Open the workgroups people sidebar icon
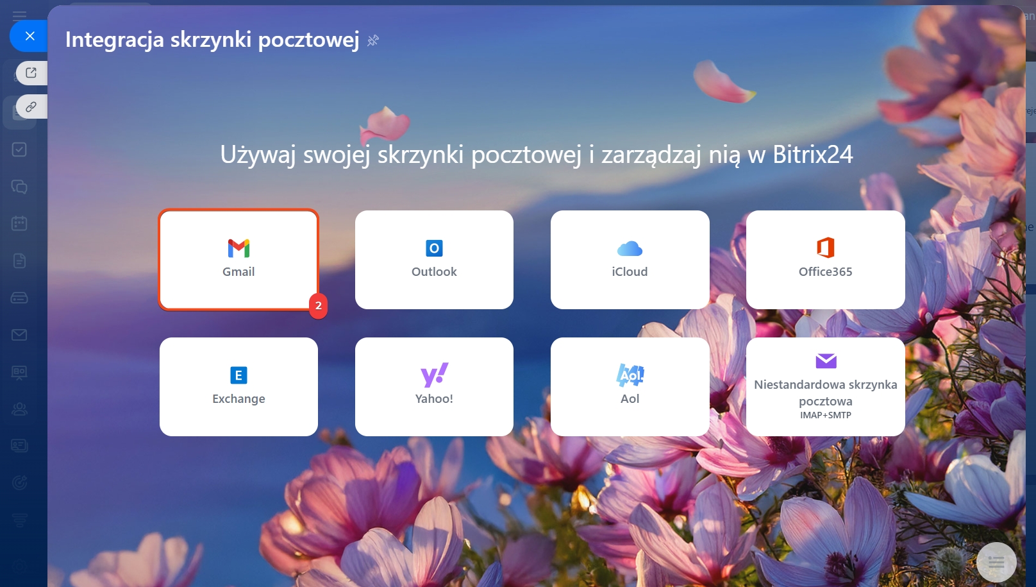Screen dimensions: 1036x587 click(x=19, y=409)
